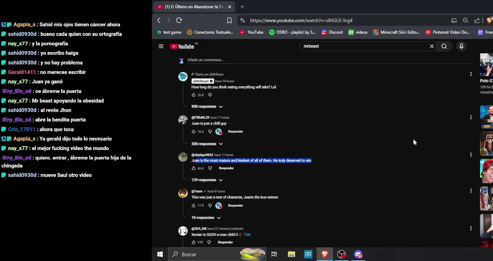Go back using the browser back arrow

tap(159, 21)
